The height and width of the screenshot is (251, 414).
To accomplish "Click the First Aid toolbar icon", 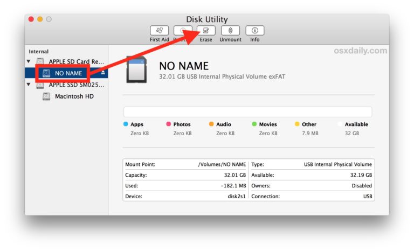I will point(159,30).
